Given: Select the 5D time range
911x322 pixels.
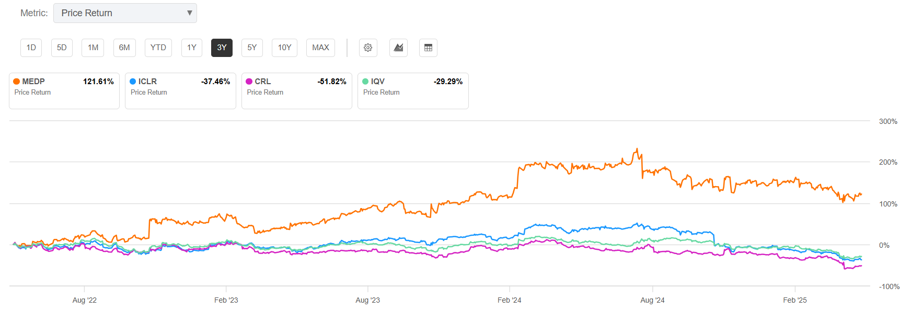Looking at the screenshot, I should pyautogui.click(x=62, y=48).
